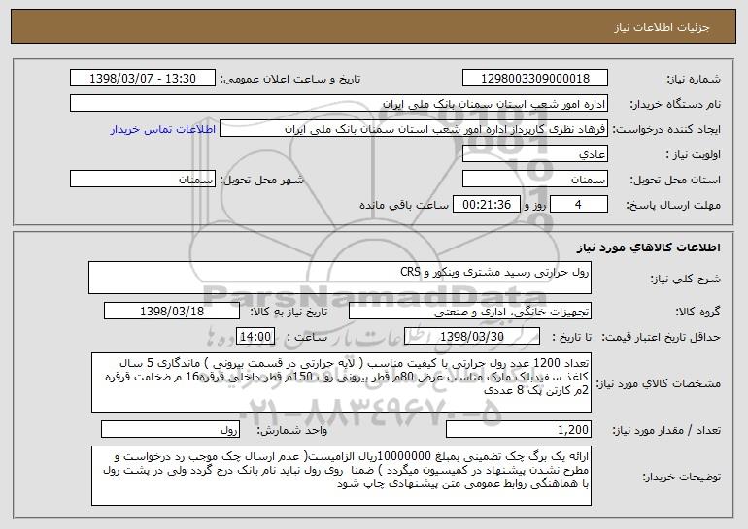
Task: Click the label واحد شمارش
Action: pos(292,431)
